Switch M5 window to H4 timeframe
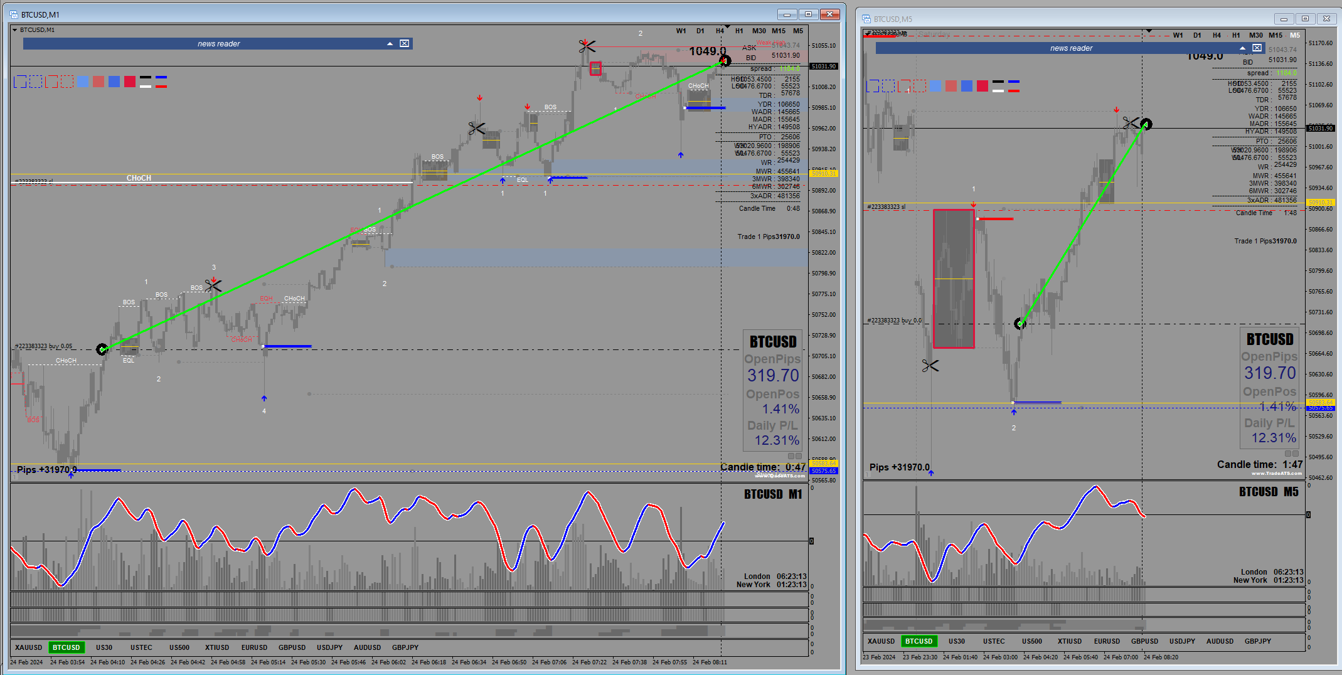Screen dimensions: 1342x675 [x=1217, y=35]
